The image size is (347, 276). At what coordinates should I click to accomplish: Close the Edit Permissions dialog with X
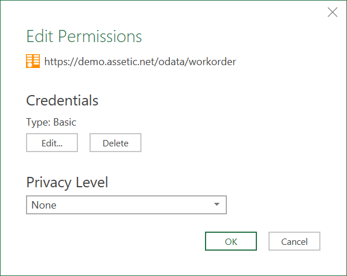click(333, 12)
